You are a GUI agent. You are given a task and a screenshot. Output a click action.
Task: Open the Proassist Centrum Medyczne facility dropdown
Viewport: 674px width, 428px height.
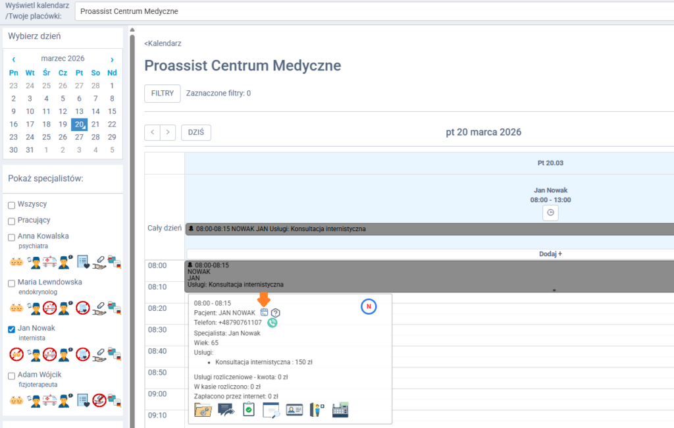click(374, 11)
